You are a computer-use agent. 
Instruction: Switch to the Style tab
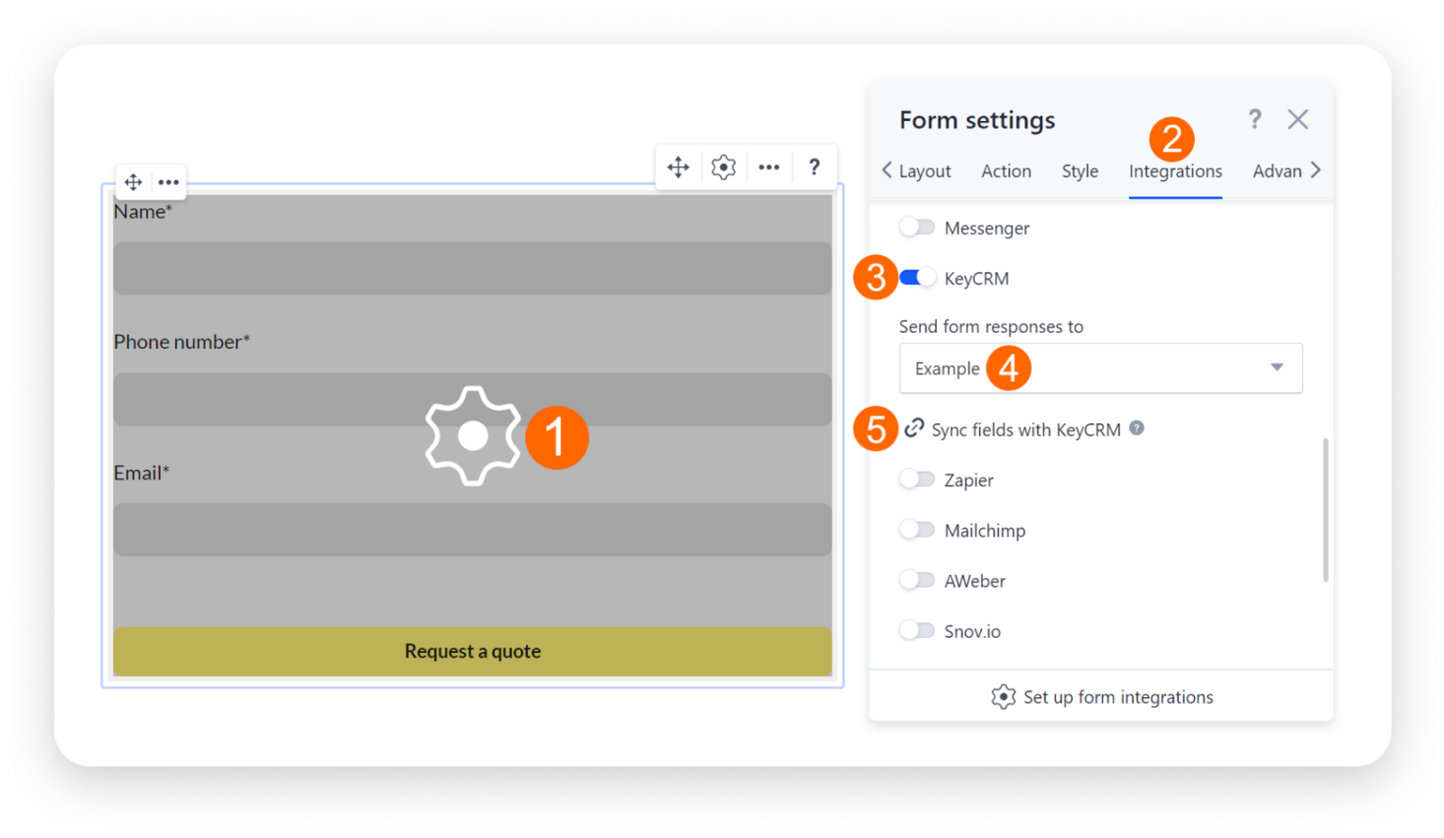click(1079, 171)
